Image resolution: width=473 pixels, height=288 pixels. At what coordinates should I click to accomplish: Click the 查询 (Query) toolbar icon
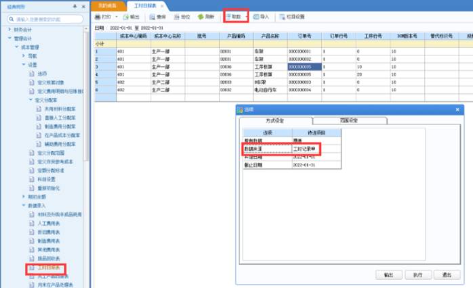click(x=157, y=16)
